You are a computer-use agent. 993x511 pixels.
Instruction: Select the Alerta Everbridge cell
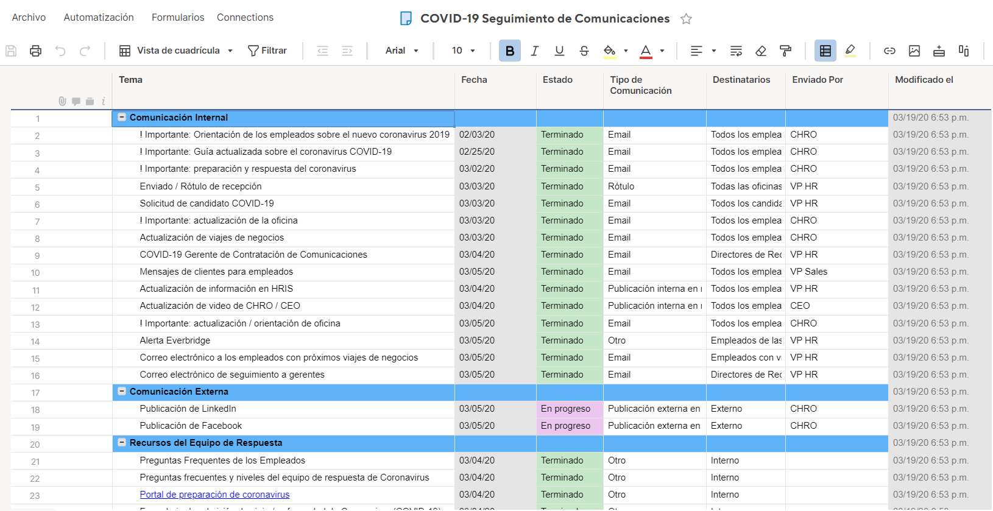283,340
